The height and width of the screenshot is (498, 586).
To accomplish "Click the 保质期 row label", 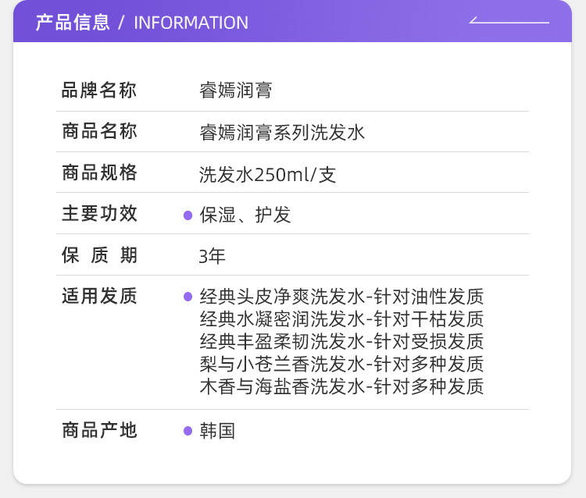I will (99, 254).
